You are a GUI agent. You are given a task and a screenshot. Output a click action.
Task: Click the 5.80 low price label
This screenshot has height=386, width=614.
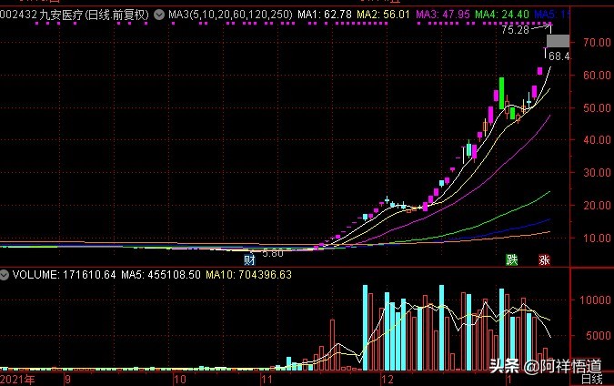(273, 254)
